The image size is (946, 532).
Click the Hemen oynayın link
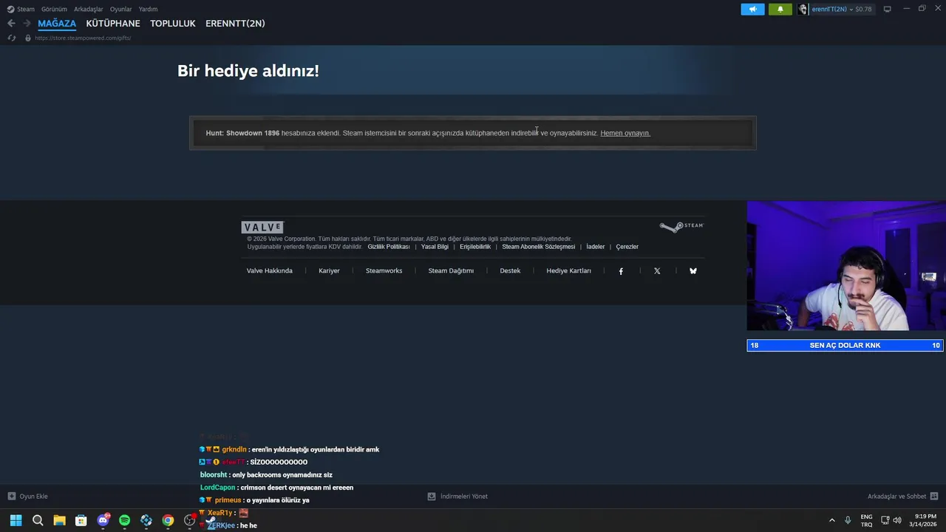coord(625,133)
